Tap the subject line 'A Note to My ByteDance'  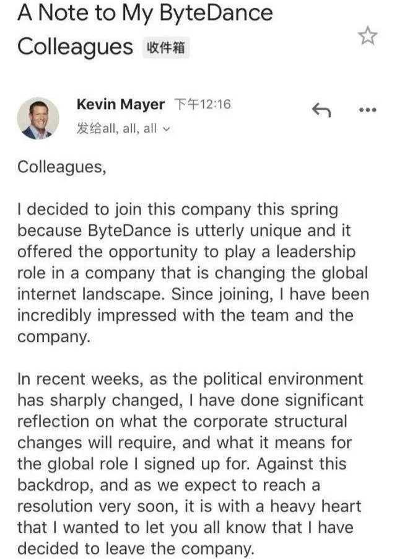(146, 14)
